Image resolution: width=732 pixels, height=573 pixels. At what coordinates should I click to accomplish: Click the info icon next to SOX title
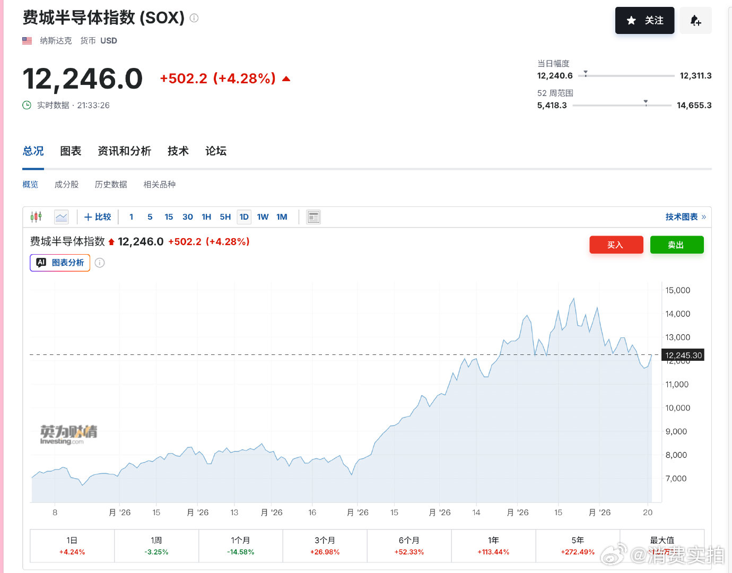click(x=194, y=18)
